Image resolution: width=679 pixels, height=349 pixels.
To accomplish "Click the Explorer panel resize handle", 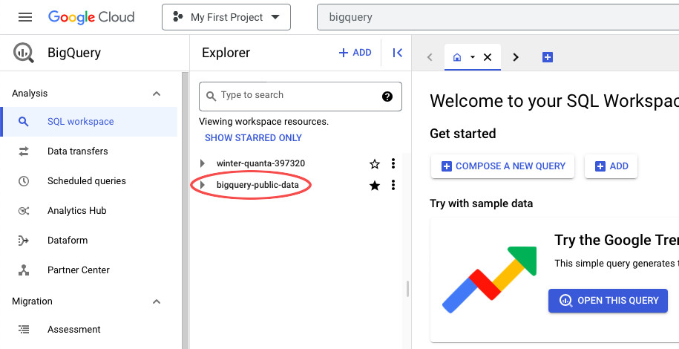I will 407,289.
